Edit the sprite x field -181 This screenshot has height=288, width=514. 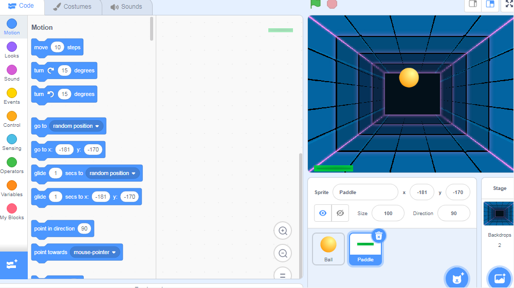pyautogui.click(x=422, y=193)
